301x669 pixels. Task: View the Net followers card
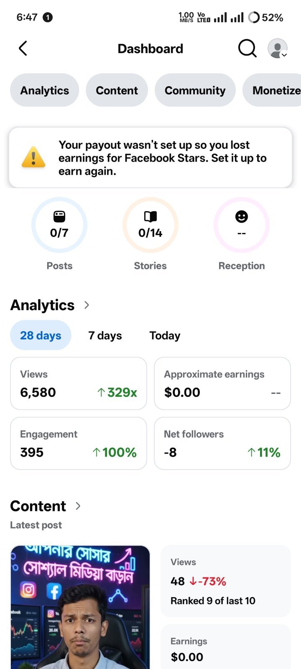click(222, 443)
